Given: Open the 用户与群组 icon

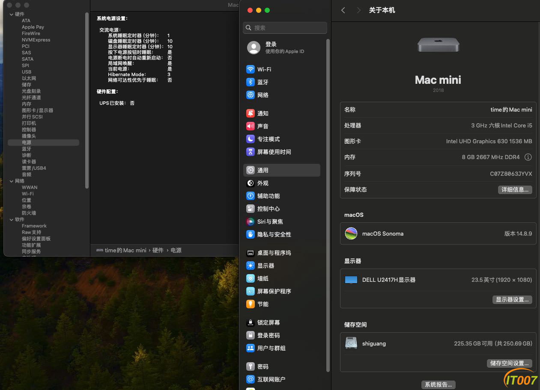Looking at the screenshot, I should coord(251,348).
